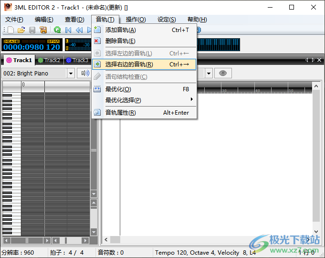
Task: Switch to the Track2 tab
Action: [x=49, y=60]
